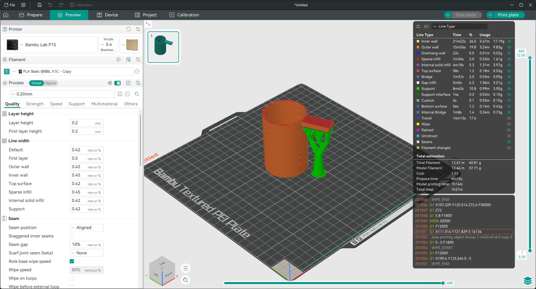Click the horizontal move slider handle
This screenshot has width=536, height=289.
tap(443, 283)
